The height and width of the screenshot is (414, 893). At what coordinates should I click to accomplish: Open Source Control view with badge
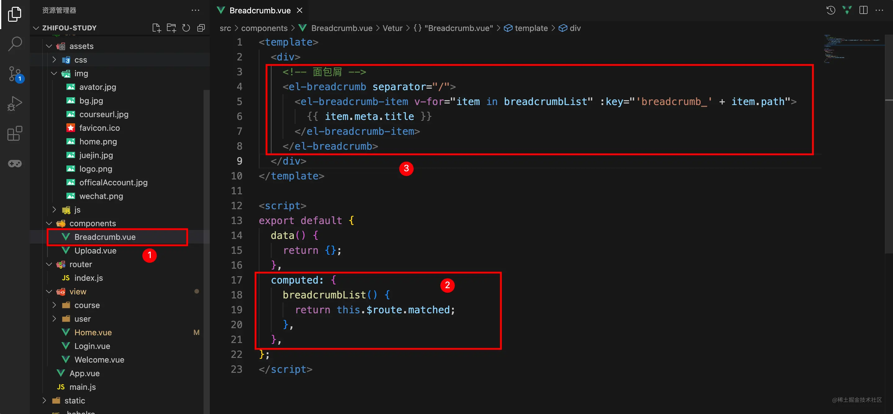[x=15, y=74]
